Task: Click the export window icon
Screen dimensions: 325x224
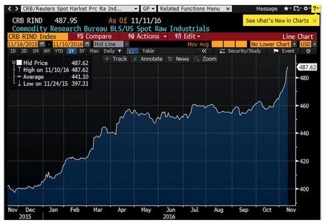Action: coord(297,8)
